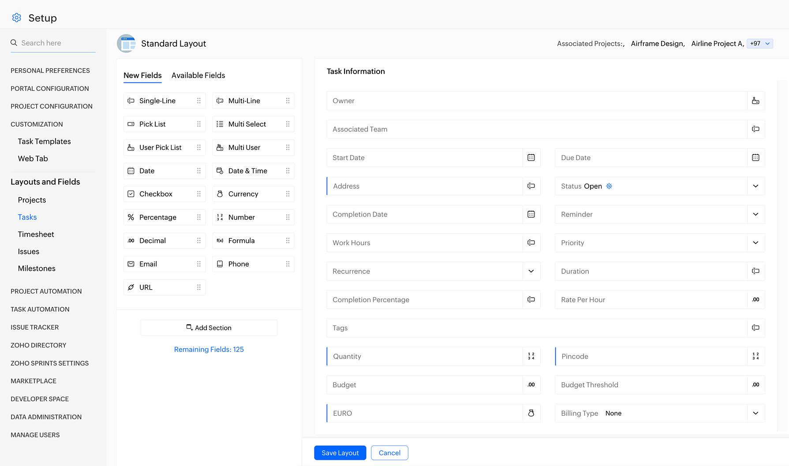Select the Checkbox field type
This screenshot has height=466, width=789.
[x=156, y=194]
